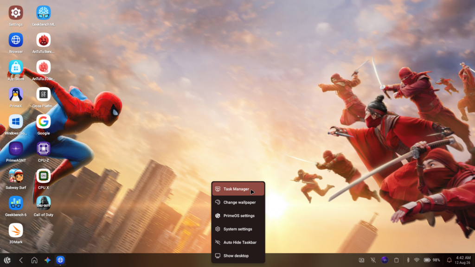
Task: Select System settings in context menu
Action: pos(238,229)
